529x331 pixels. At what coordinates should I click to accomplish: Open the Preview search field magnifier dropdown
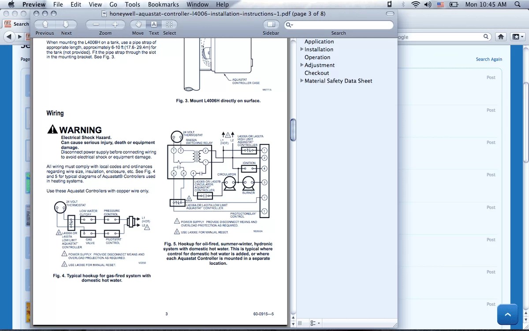(x=289, y=25)
